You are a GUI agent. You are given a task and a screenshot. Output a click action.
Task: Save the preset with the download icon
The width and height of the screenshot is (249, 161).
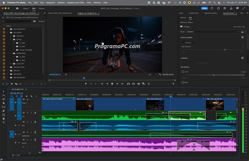pos(242,32)
